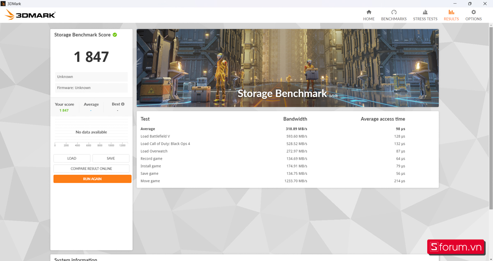This screenshot has width=493, height=261.
Task: Click the 174.91 MB/s bandwidth value
Action: pos(297,166)
